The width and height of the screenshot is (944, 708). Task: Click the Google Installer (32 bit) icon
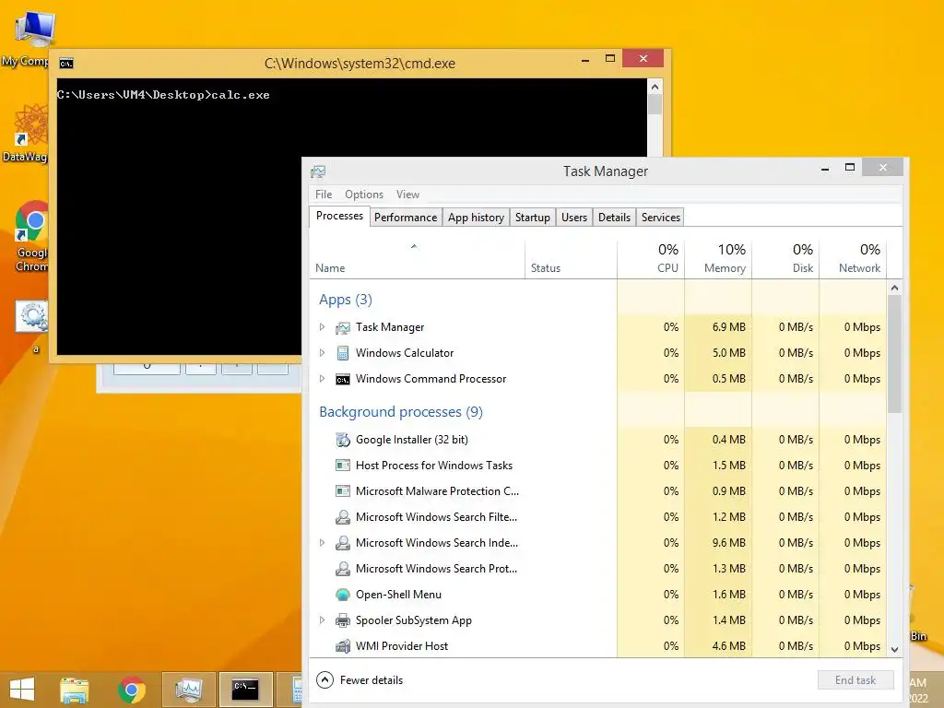click(x=343, y=440)
